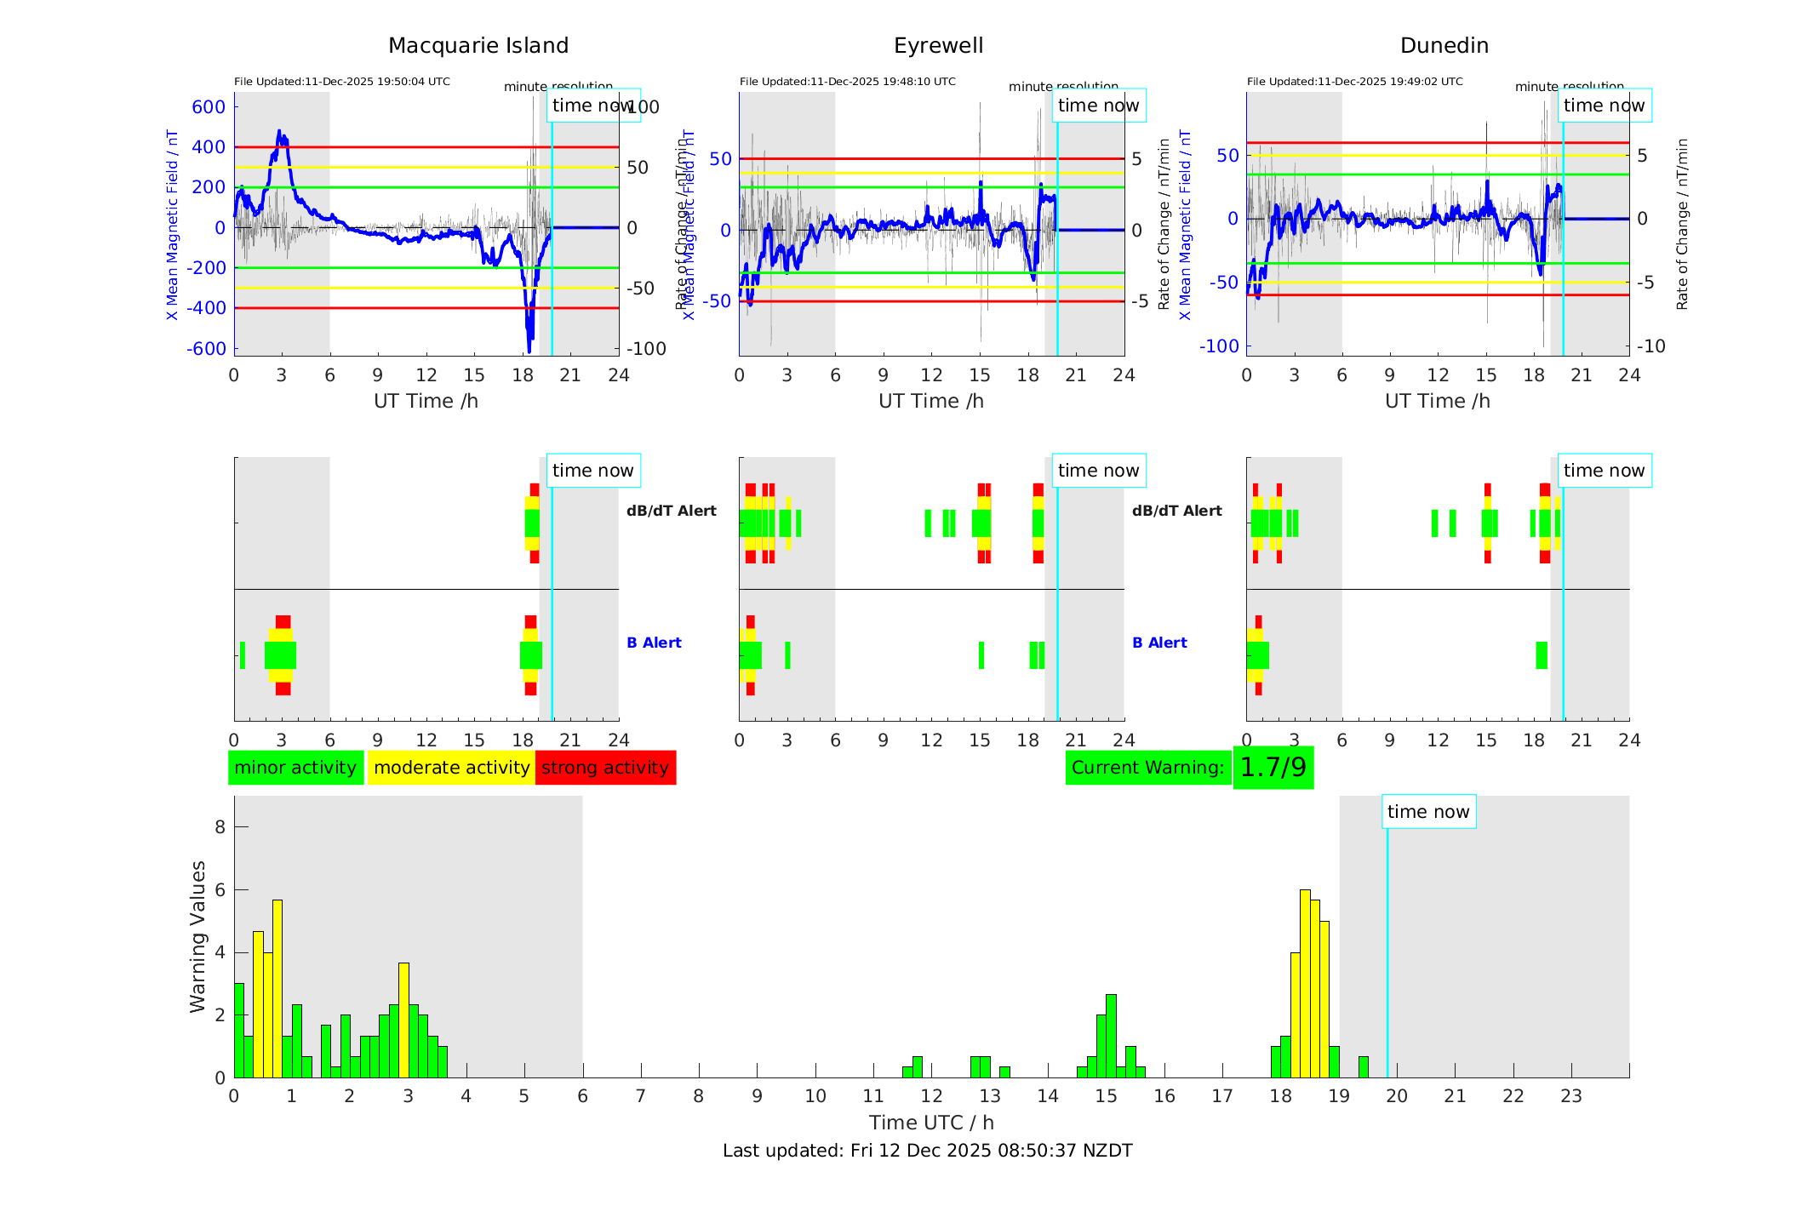Click time now label in Eyrewell magnetogram
The width and height of the screenshot is (1802, 1223).
(x=1098, y=106)
